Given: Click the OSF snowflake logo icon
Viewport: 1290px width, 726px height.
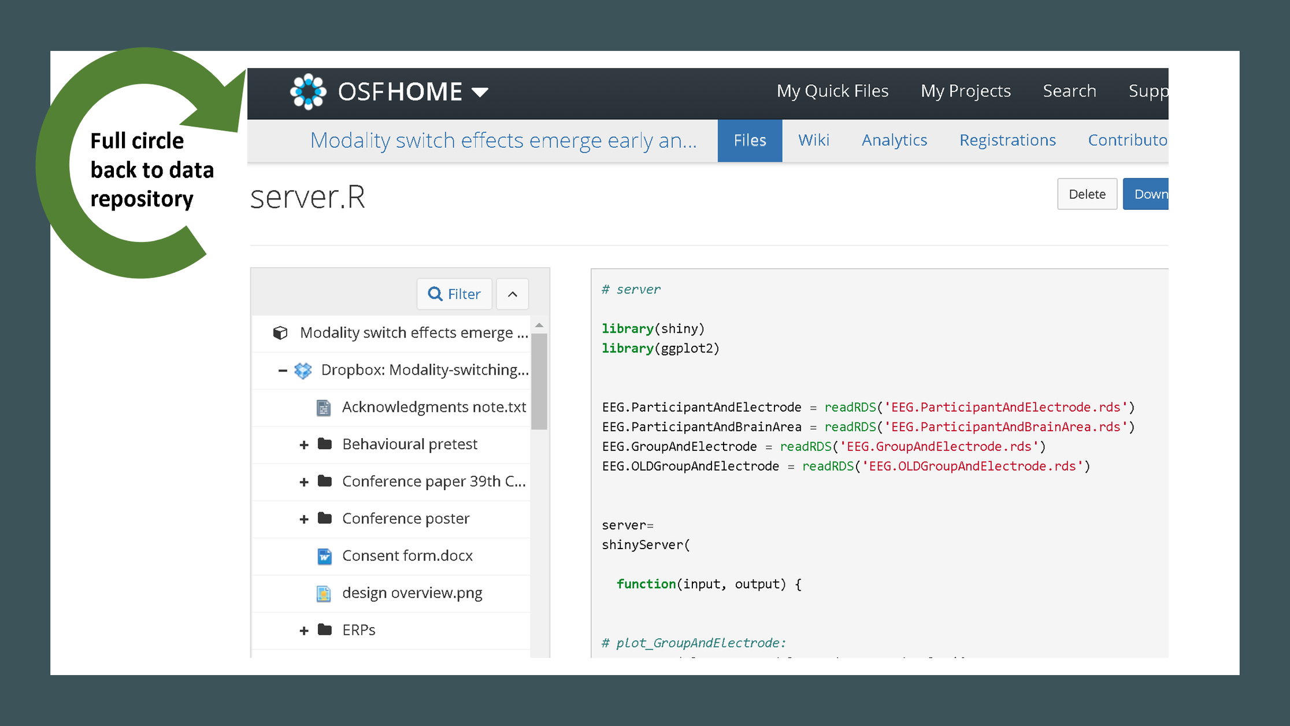Looking at the screenshot, I should click(310, 90).
